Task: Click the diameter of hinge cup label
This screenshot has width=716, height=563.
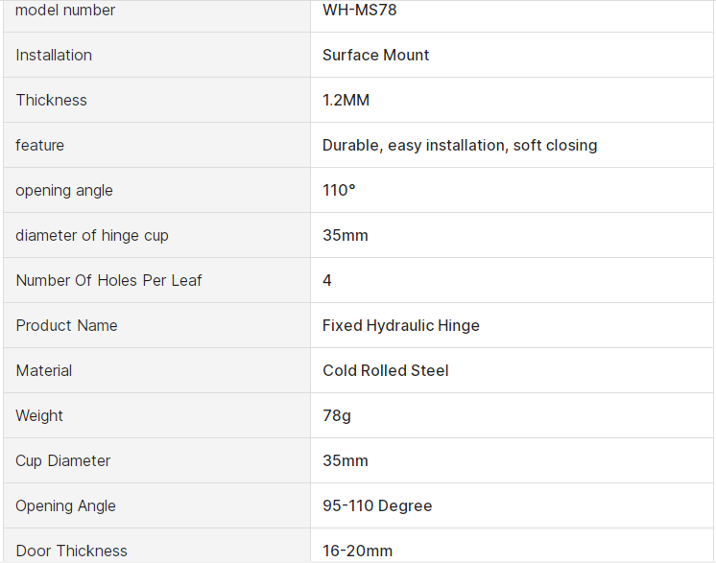Action: [x=92, y=235]
